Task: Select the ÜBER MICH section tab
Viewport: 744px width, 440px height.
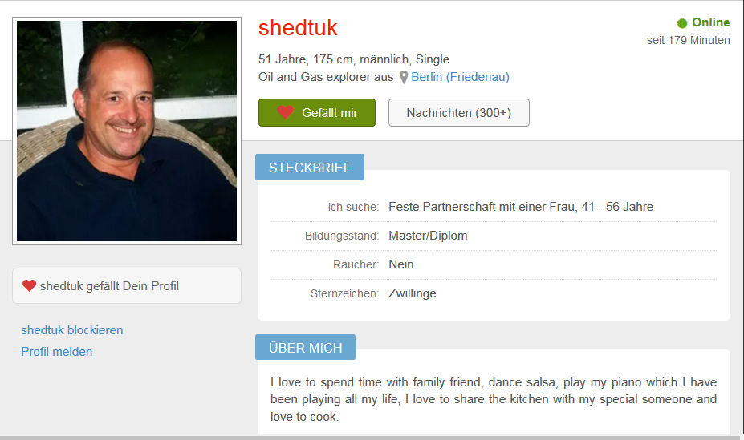Action: click(305, 347)
